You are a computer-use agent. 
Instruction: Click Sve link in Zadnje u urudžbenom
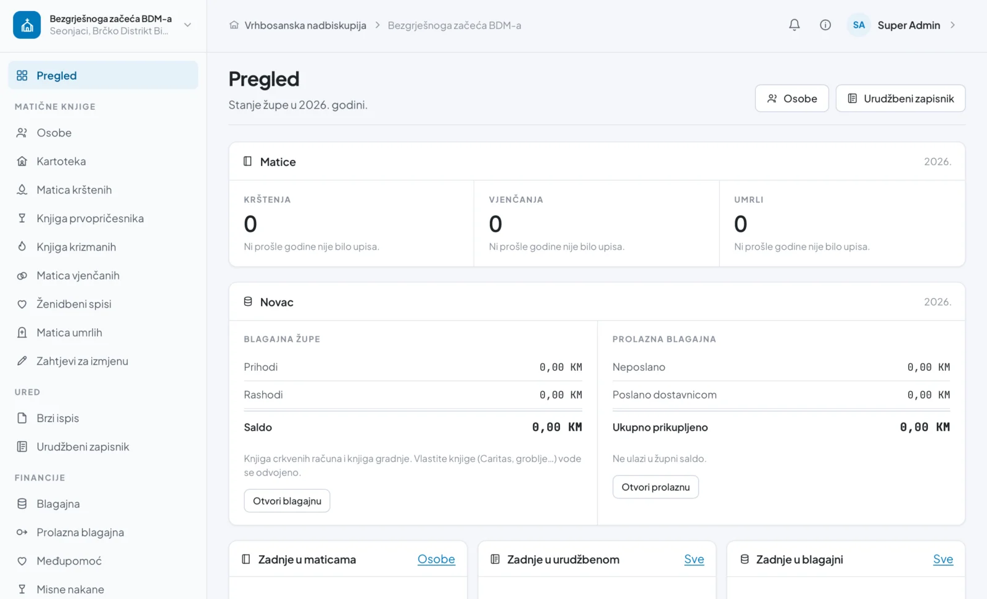pyautogui.click(x=694, y=560)
